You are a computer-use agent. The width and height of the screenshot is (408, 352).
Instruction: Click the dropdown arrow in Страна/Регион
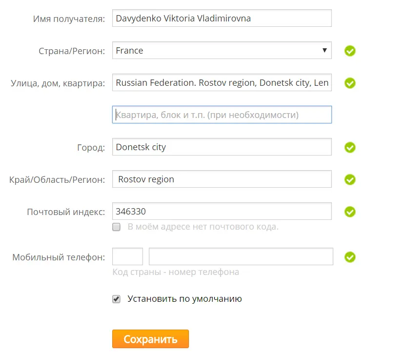325,50
